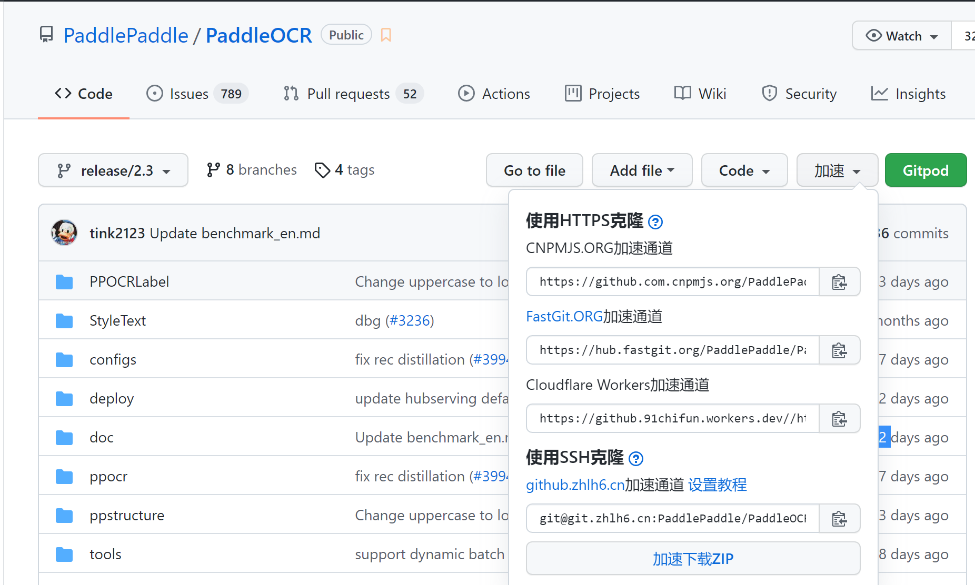Open the Projects tab
975x585 pixels.
[602, 94]
